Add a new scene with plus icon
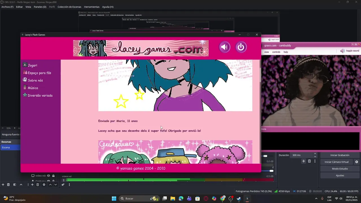Viewport: 361px width, 203px height. pos(3,185)
